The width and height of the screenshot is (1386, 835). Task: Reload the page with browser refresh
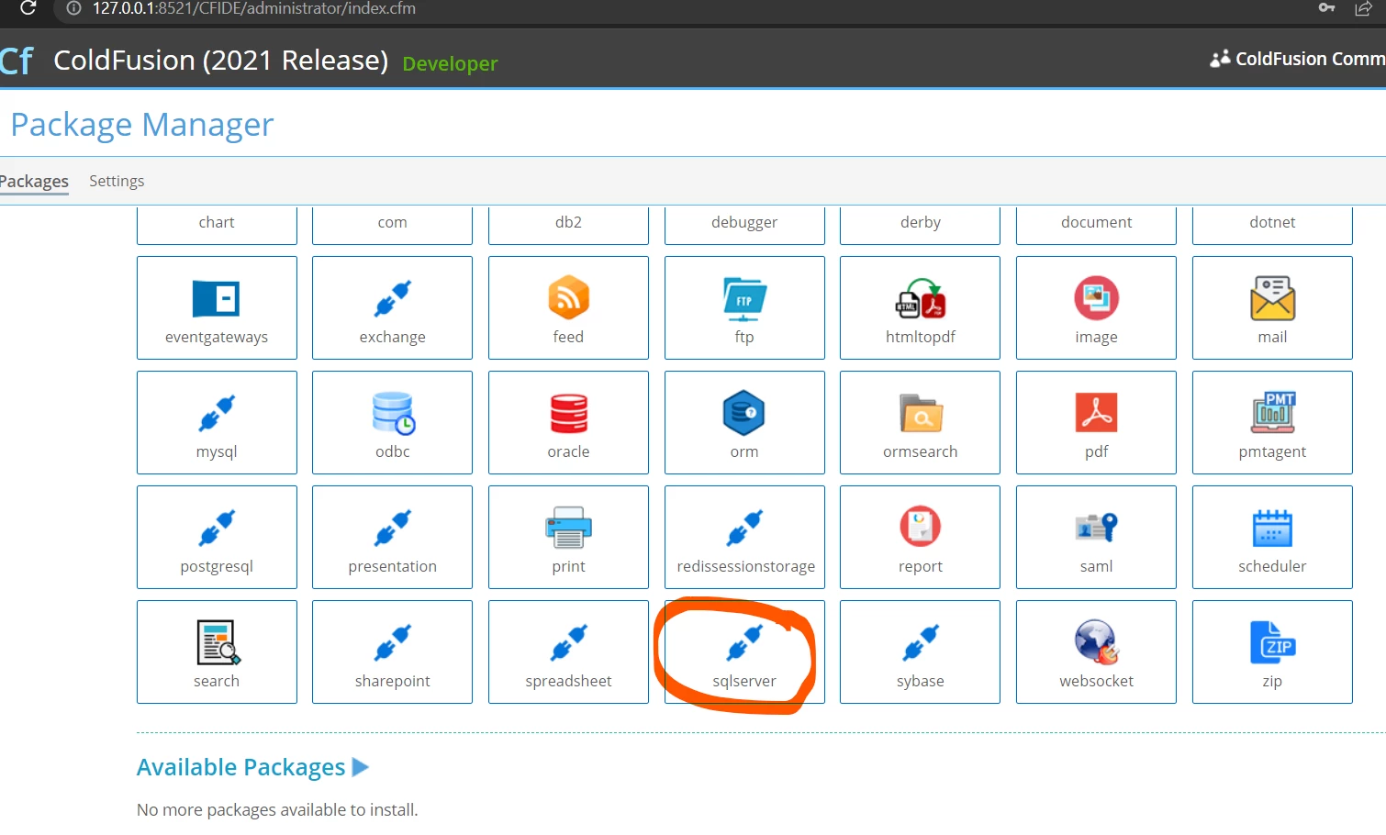click(x=28, y=8)
